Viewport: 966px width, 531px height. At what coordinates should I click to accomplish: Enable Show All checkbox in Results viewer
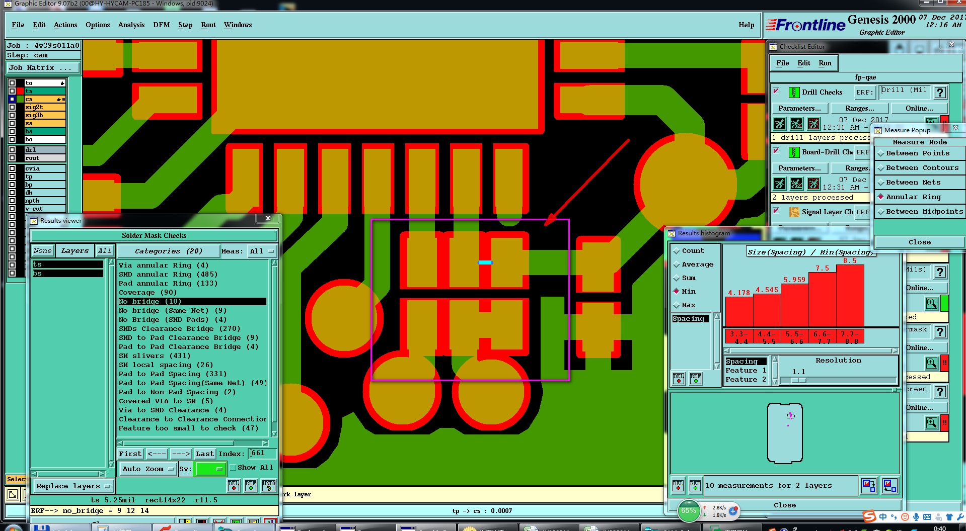(x=233, y=468)
